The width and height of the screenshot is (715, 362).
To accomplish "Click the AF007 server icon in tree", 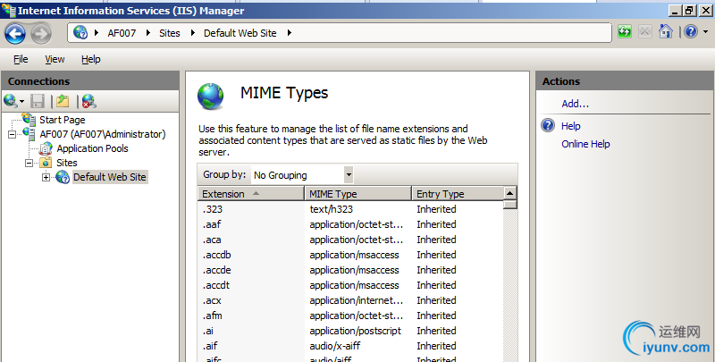I will [x=29, y=133].
